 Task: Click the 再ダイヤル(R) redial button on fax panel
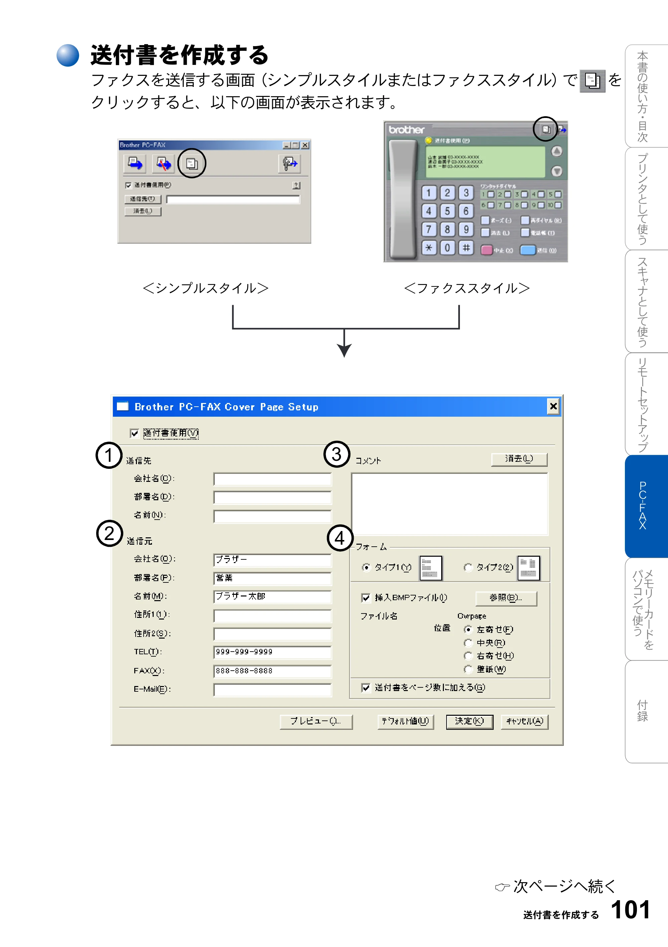pyautogui.click(x=524, y=220)
